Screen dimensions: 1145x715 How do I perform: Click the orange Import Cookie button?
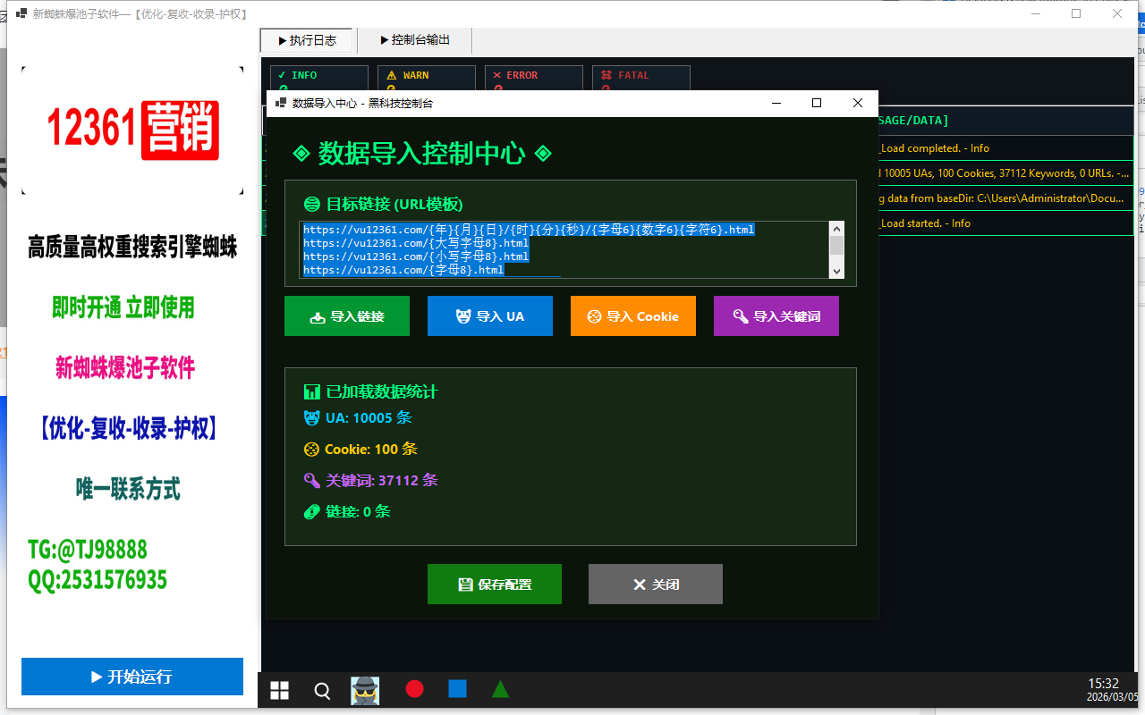click(x=632, y=316)
